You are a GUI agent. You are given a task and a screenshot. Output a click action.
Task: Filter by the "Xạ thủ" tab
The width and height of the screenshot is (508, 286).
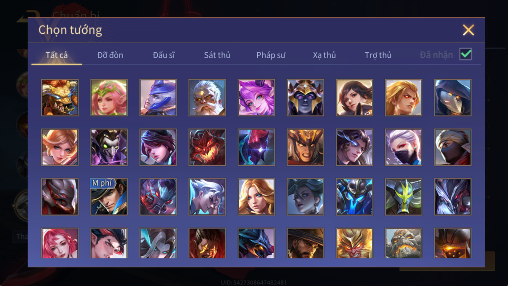coord(324,55)
